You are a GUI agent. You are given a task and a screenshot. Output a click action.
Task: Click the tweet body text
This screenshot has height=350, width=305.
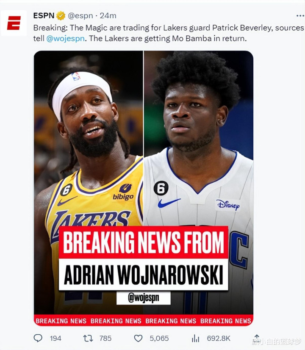[169, 33]
